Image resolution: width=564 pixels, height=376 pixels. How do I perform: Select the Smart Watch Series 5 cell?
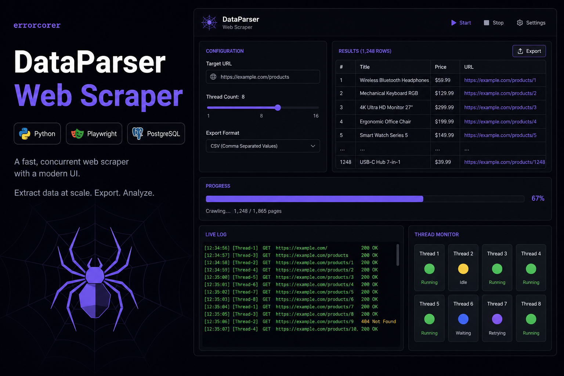tap(393, 135)
